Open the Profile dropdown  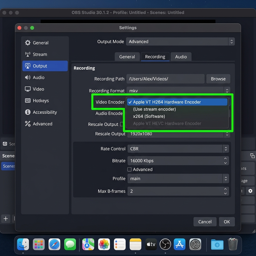[x=178, y=178]
